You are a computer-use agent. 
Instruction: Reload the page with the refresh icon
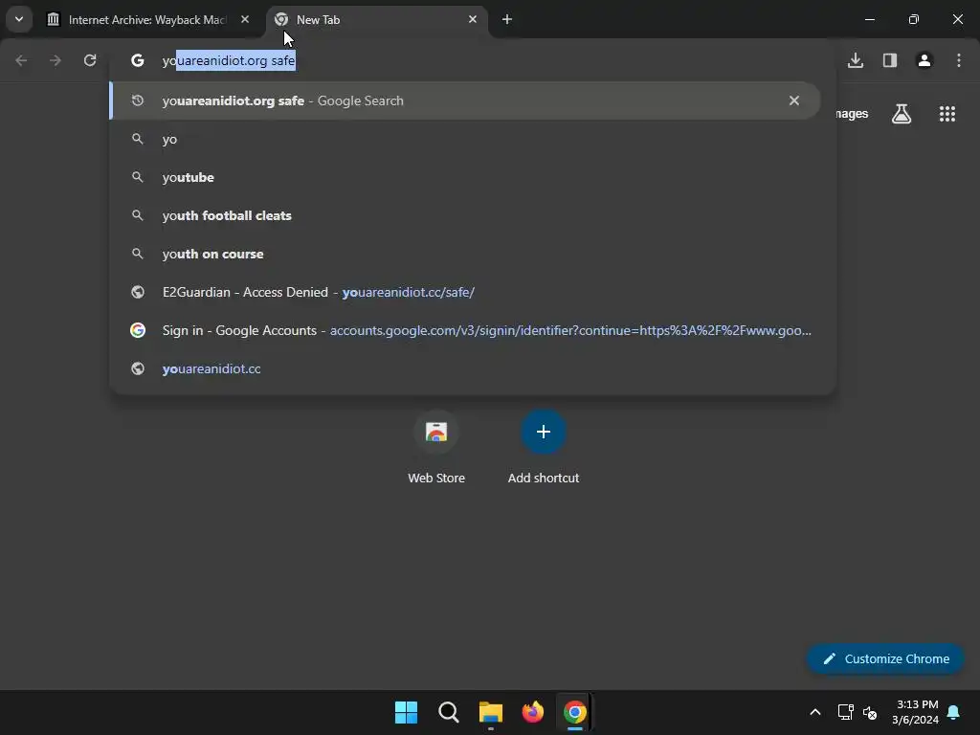pyautogui.click(x=90, y=60)
